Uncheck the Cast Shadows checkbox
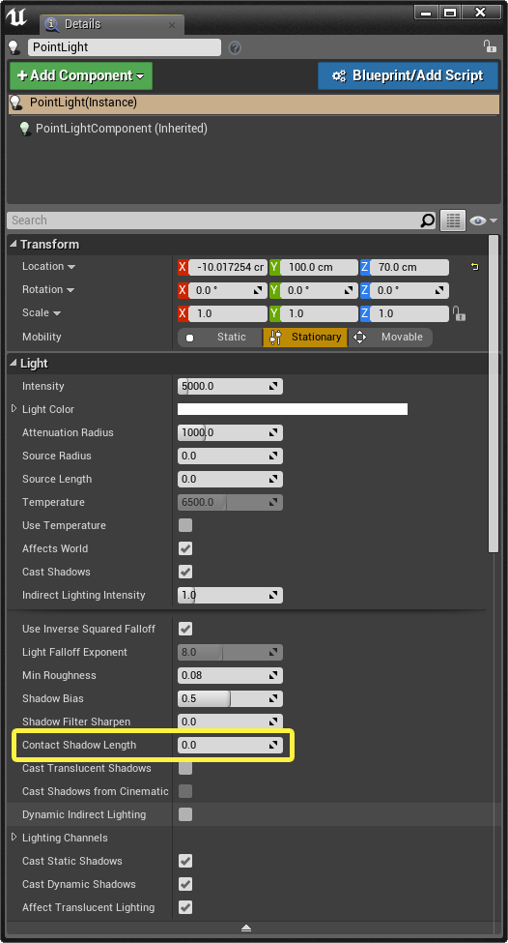This screenshot has height=943, width=508. tap(185, 572)
